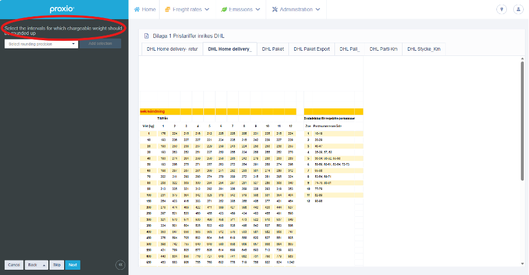Click the 'Bilaga 1 Pristariffer inrikes DHL' title
This screenshot has height=275, width=529.
click(189, 36)
